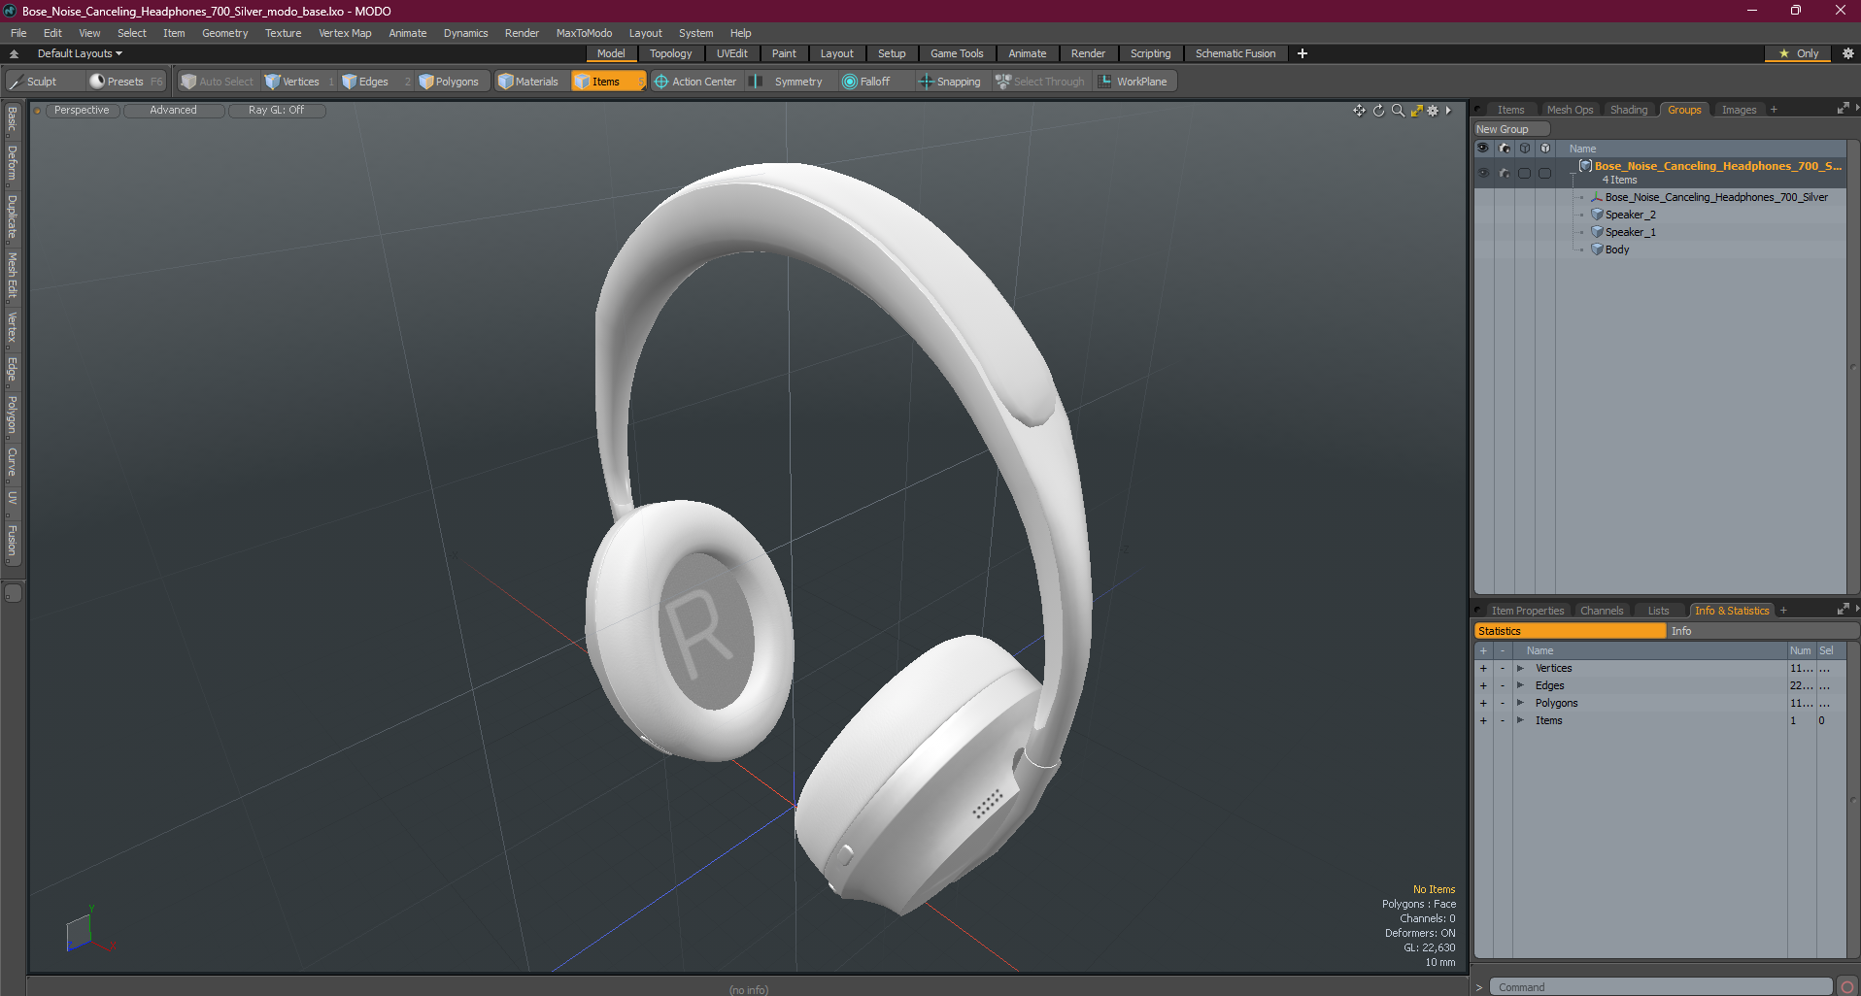
Task: Check second box in Bose group row
Action: [x=1544, y=173]
